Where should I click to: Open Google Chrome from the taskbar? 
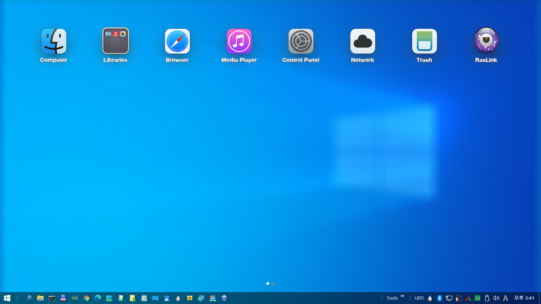(x=86, y=298)
